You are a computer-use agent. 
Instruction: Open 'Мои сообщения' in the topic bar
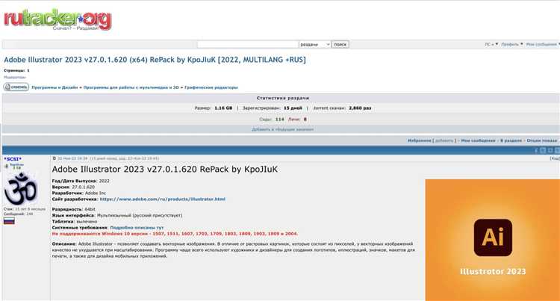pyautogui.click(x=478, y=140)
